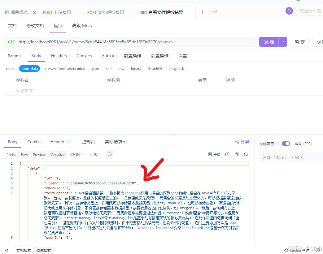
Task: Click the 提取 extract icon
Action: click(x=214, y=154)
